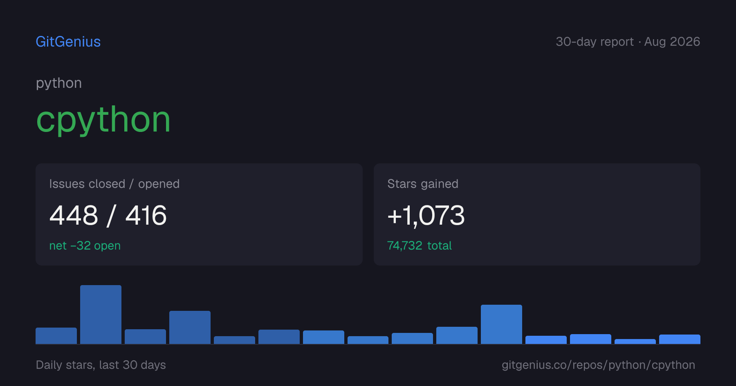Click the last bar of the daily stars chart
Screen dimensions: 736x386
pos(680,339)
